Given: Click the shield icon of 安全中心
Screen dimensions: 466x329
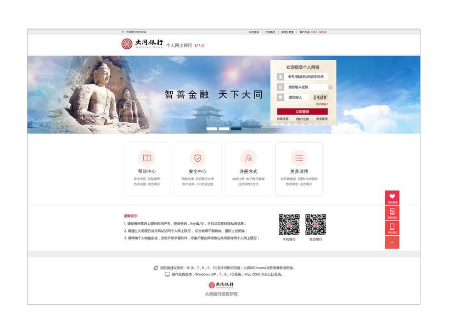Looking at the screenshot, I should click(x=198, y=158).
